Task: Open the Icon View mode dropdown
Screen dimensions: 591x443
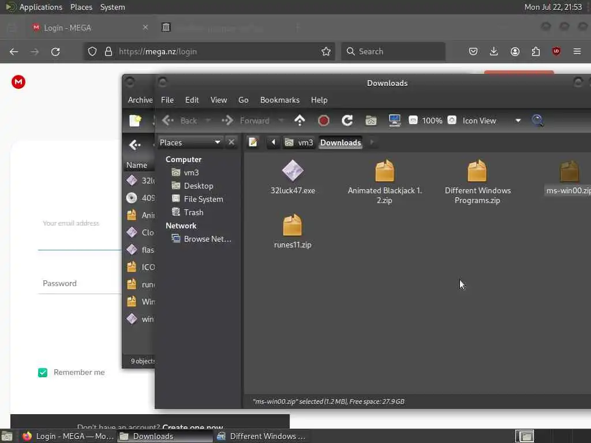Action: pyautogui.click(x=492, y=121)
